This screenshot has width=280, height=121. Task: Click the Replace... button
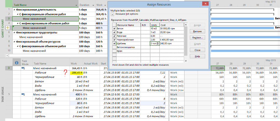coord(197,38)
